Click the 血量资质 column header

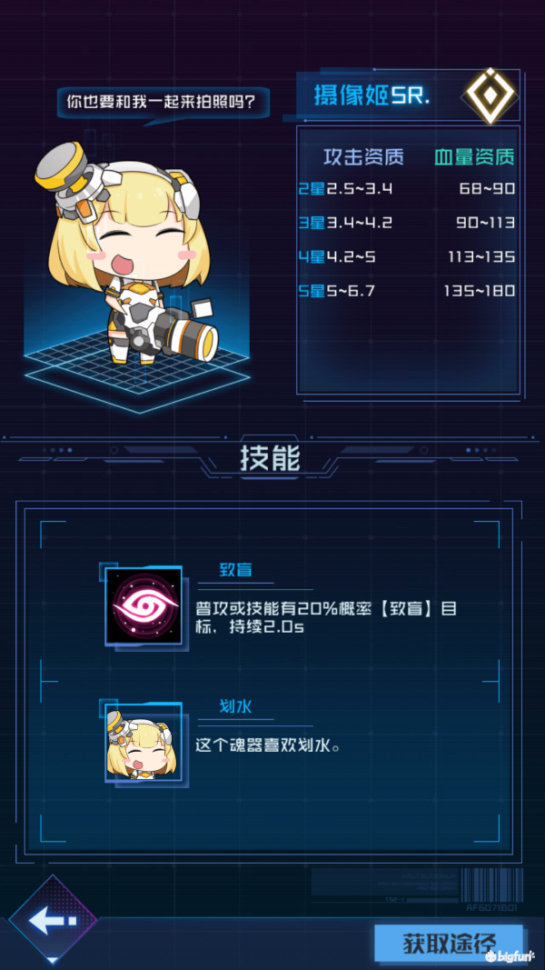(x=474, y=157)
